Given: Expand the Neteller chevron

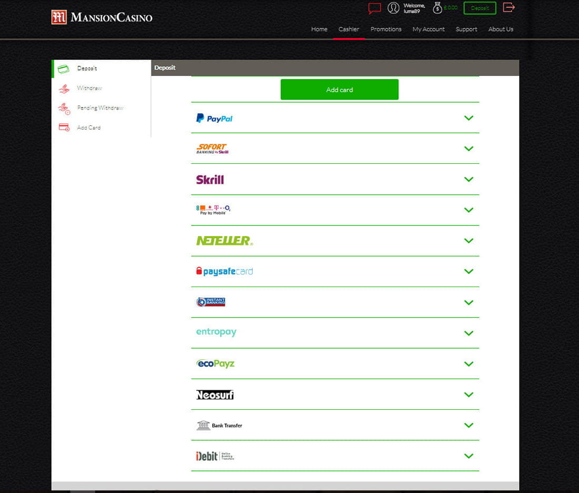Looking at the screenshot, I should point(468,241).
